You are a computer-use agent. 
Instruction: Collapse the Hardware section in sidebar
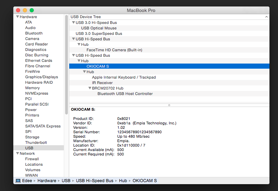click(x=17, y=17)
